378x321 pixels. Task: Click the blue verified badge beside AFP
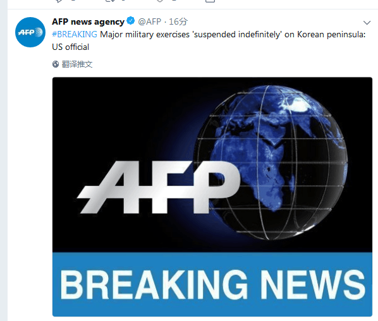131,21
